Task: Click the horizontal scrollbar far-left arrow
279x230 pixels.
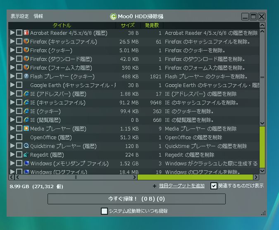Action: pos(12,177)
